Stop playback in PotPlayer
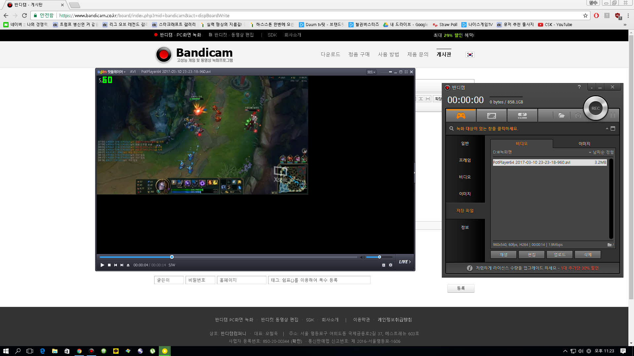The image size is (634, 356). click(109, 265)
